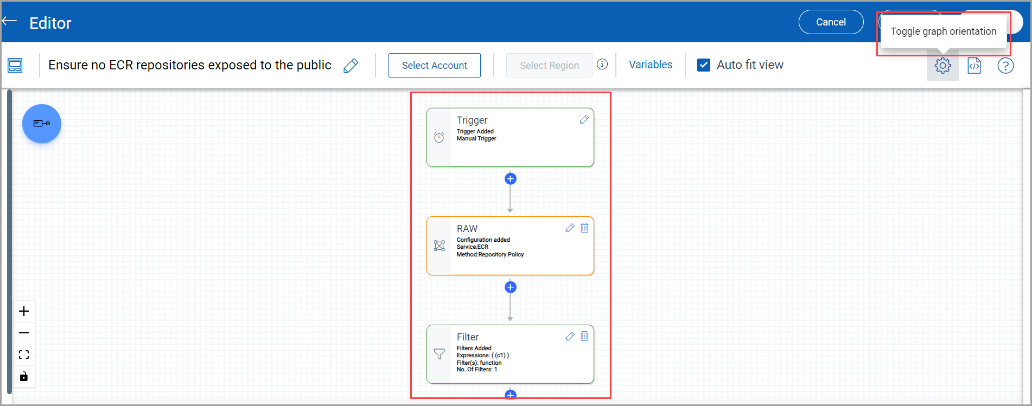Open the help question mark icon
1032x406 pixels.
pos(1005,66)
